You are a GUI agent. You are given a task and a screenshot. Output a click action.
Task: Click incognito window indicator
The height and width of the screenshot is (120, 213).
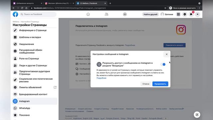pos(182,8)
